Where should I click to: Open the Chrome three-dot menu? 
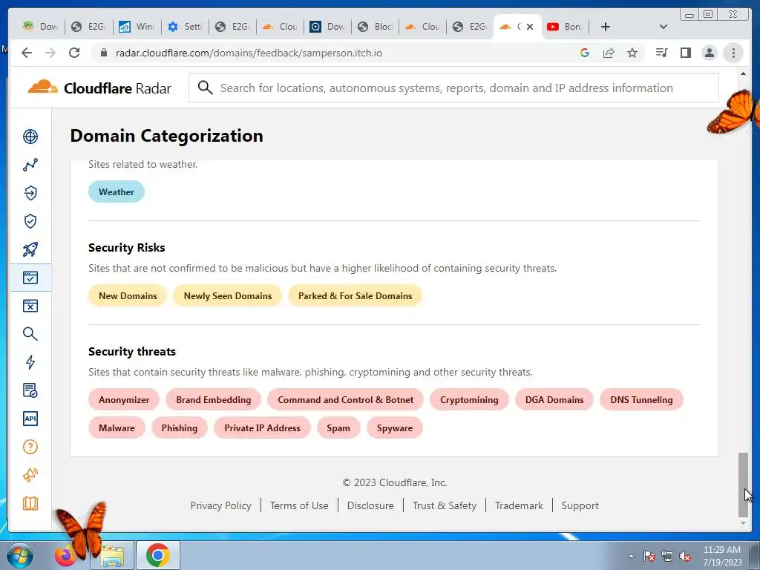coord(733,53)
